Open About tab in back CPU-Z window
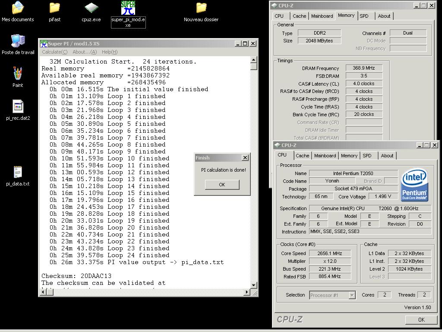The width and height of the screenshot is (442, 332). (x=384, y=16)
